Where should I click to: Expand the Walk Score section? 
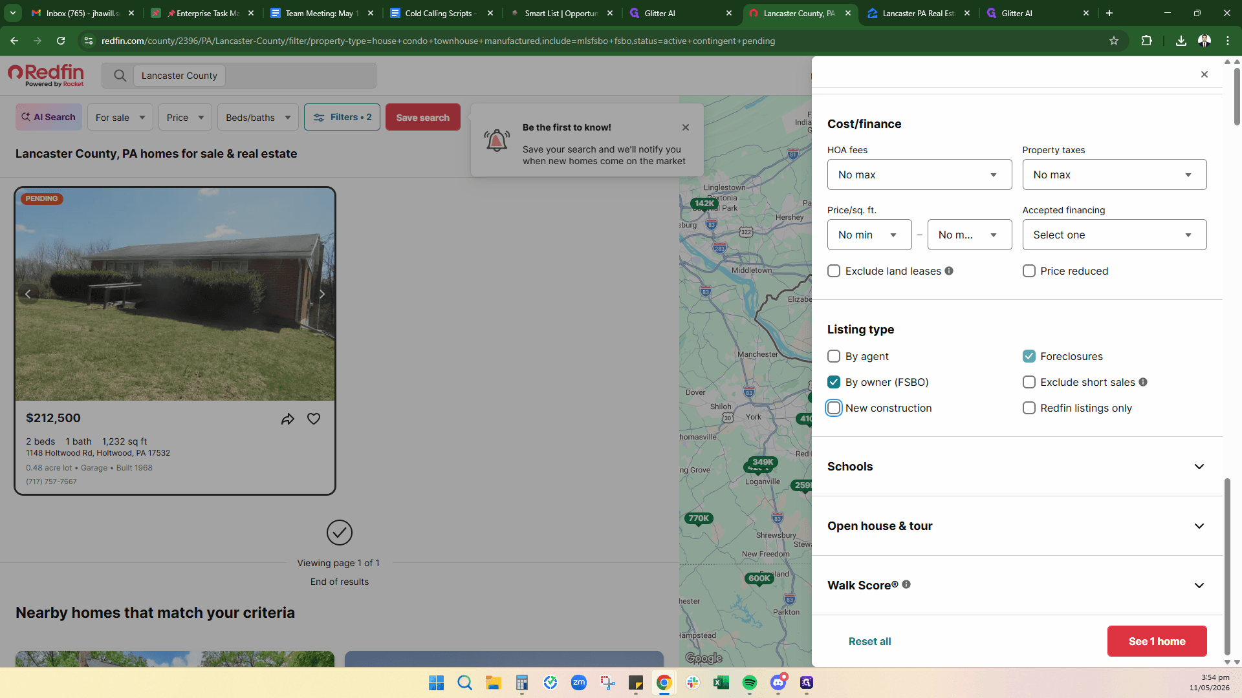coord(1017,586)
